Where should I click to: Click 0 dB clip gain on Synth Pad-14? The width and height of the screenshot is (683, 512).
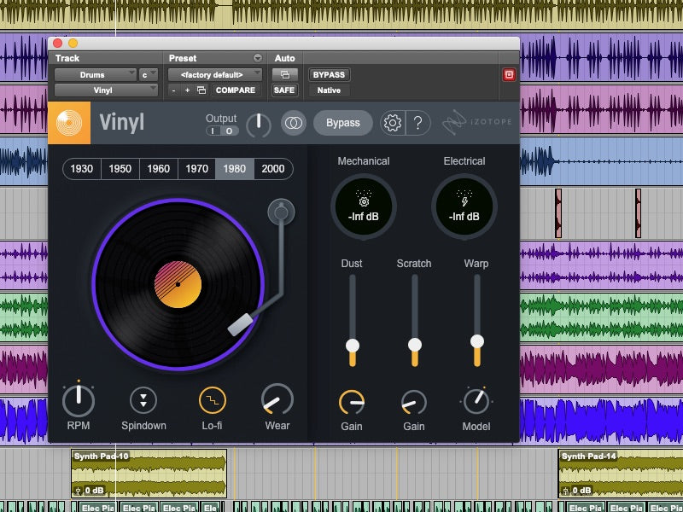tap(577, 491)
